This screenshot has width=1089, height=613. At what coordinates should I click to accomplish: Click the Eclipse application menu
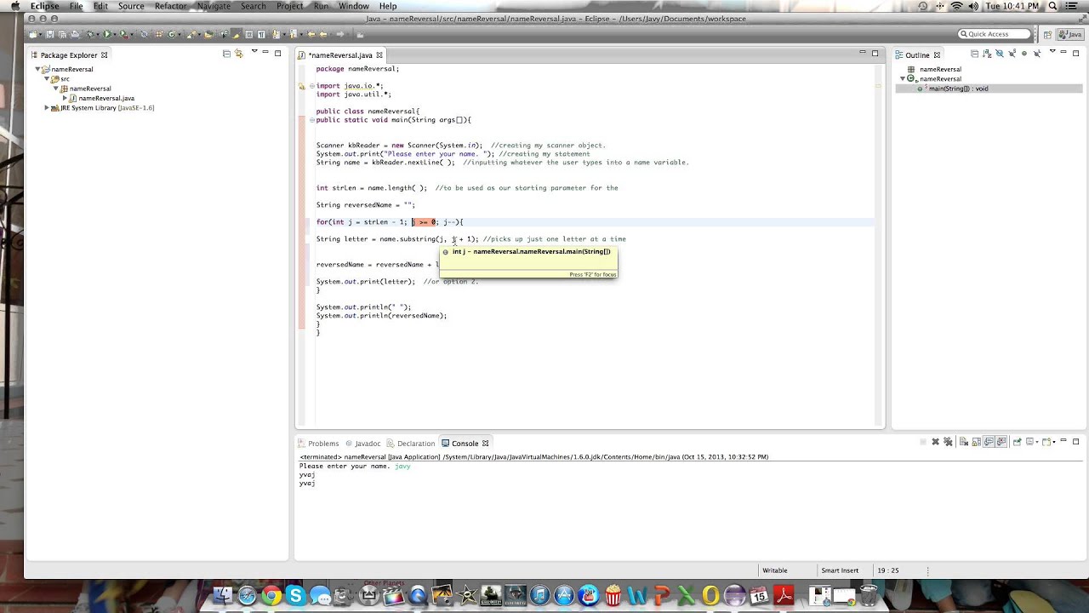click(44, 6)
